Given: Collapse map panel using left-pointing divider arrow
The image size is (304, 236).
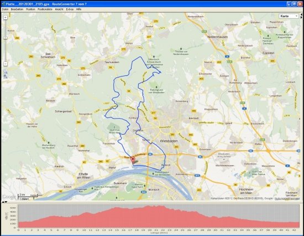Looking at the screenshot, I should 301,14.
